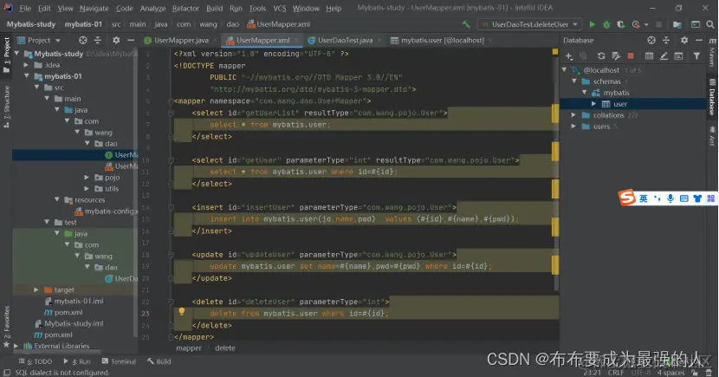Click the locate/scroll-from-source icon in the Database panel
The width and height of the screenshot is (719, 377).
651,41
